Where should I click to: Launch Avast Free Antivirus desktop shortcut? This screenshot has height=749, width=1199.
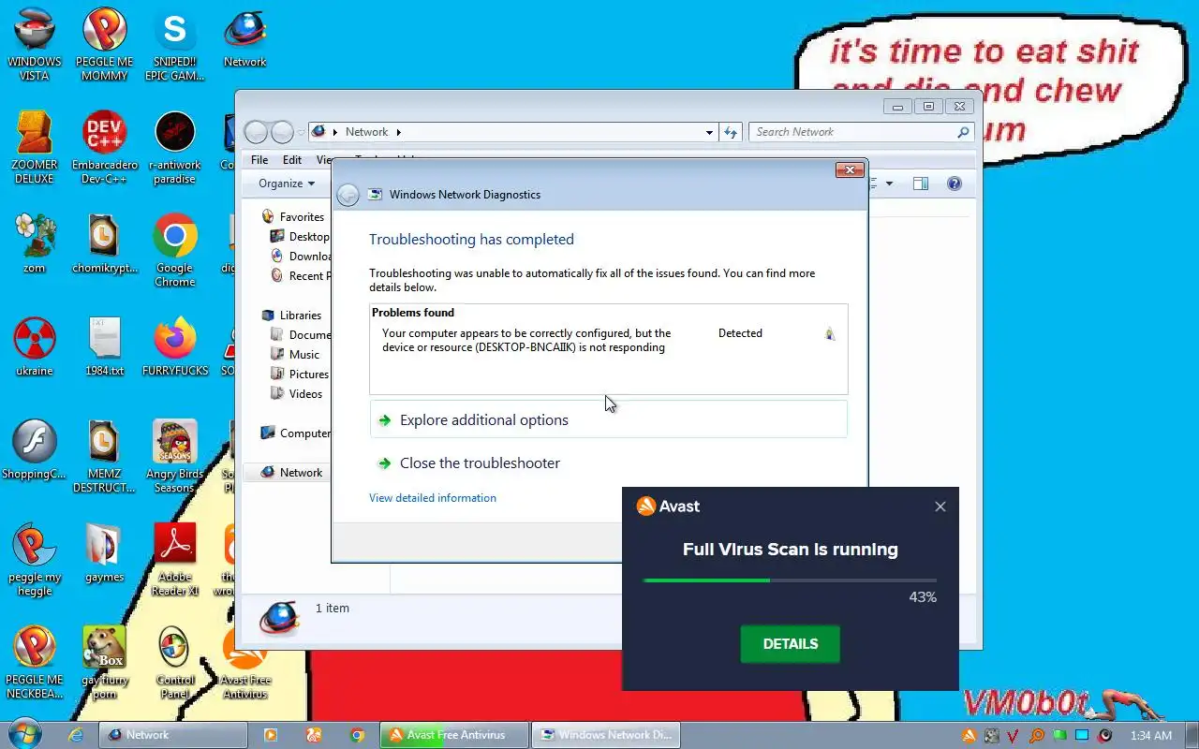[x=244, y=662]
